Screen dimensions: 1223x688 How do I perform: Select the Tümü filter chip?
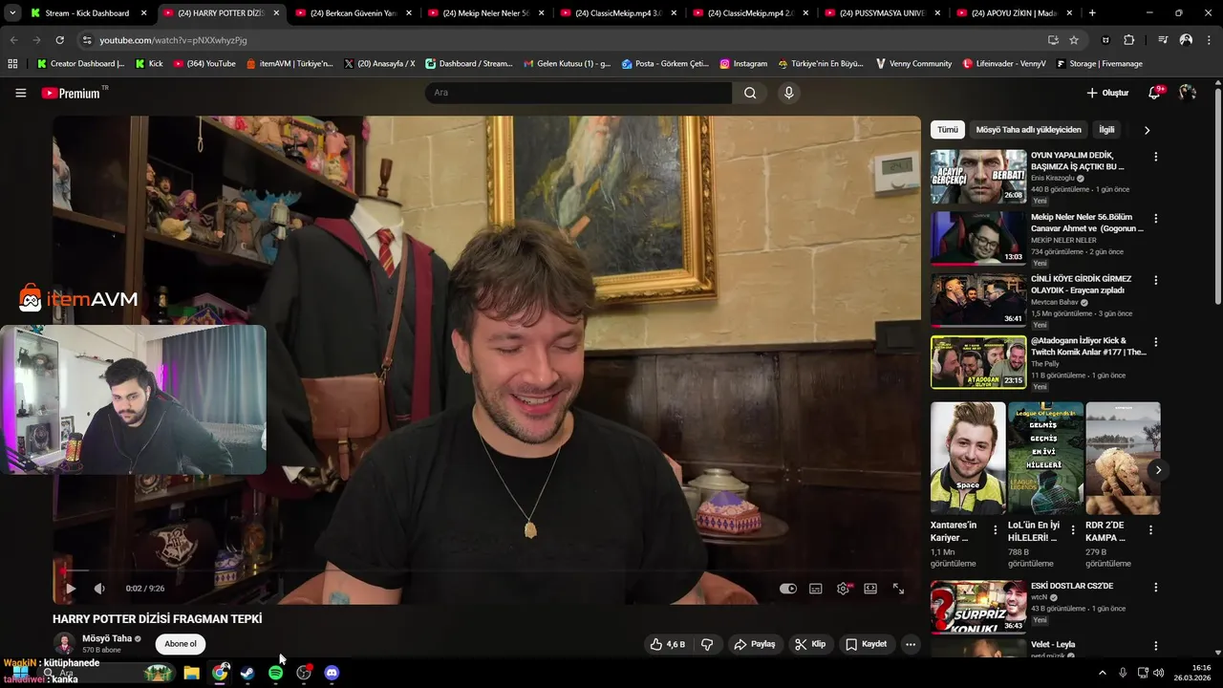[947, 130]
